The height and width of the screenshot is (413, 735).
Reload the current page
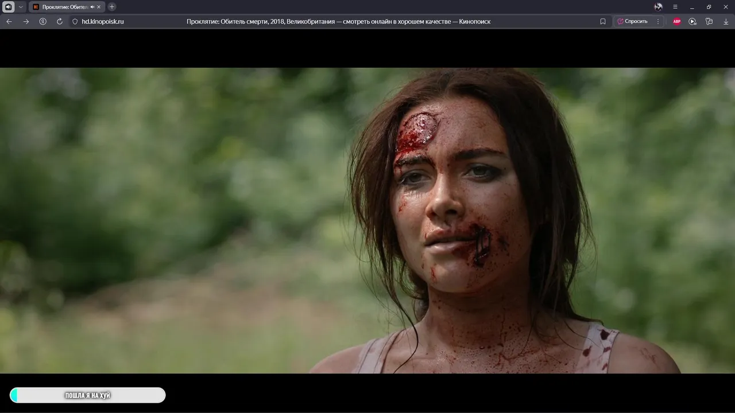point(59,21)
